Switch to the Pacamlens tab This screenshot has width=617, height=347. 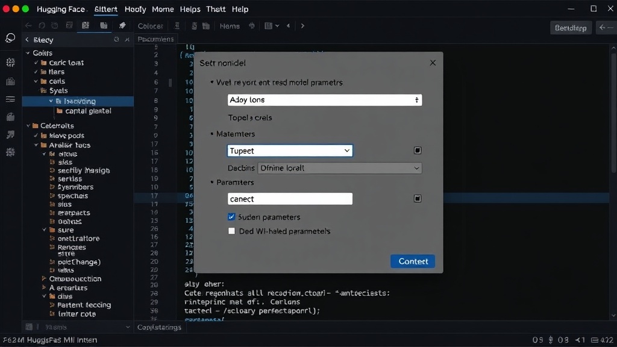click(156, 39)
